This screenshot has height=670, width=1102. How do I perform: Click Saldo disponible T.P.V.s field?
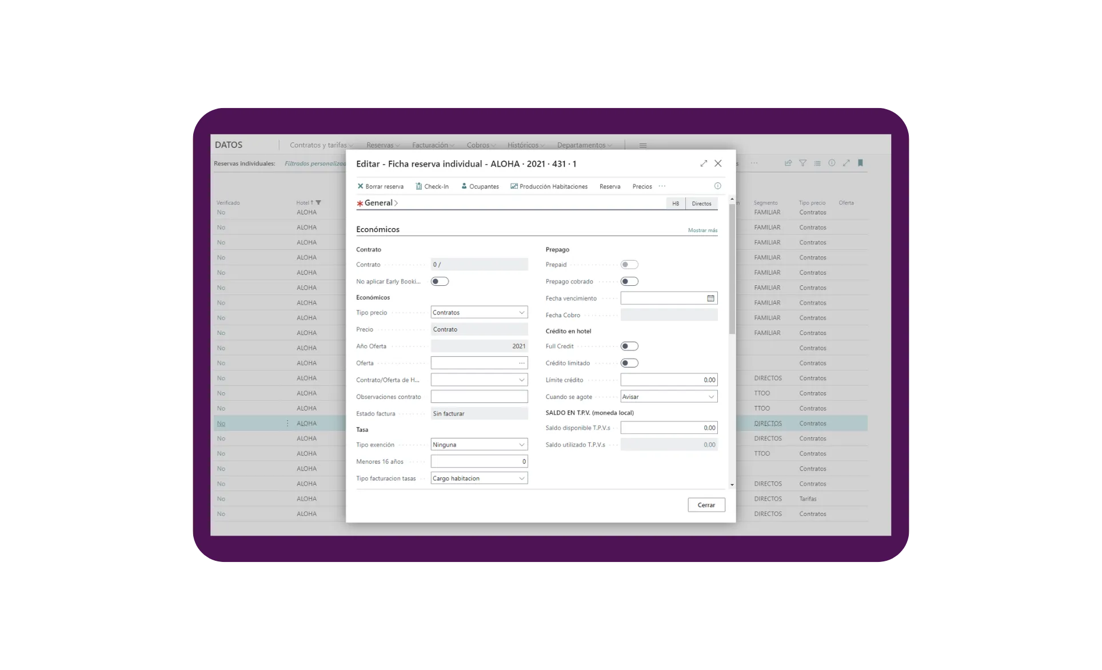(669, 428)
